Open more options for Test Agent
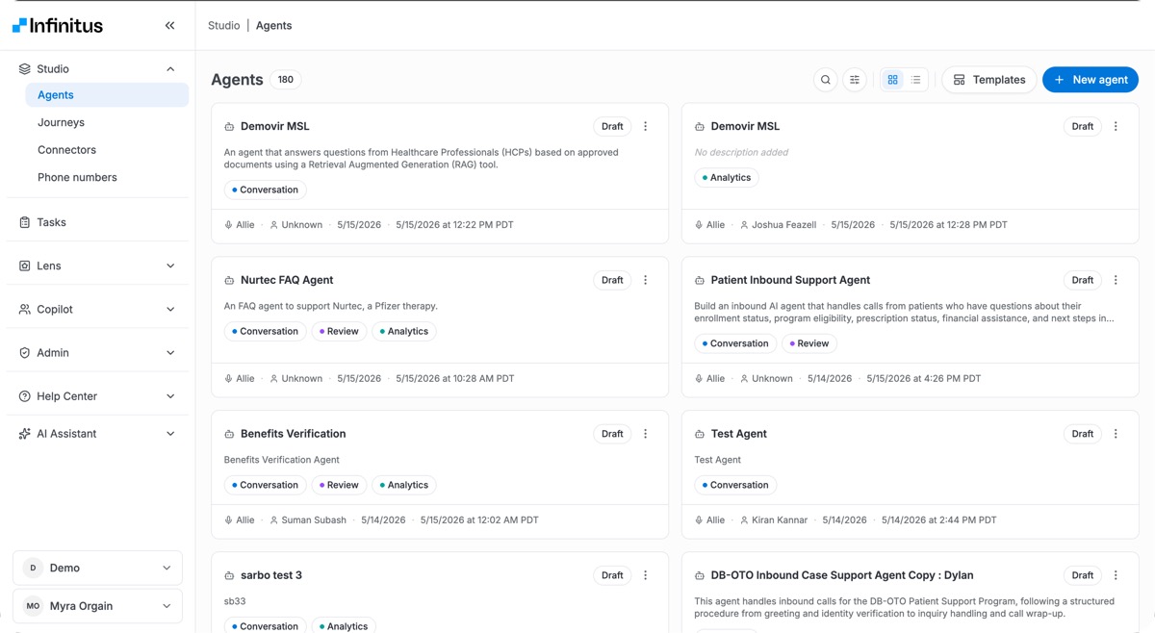 pos(1116,434)
